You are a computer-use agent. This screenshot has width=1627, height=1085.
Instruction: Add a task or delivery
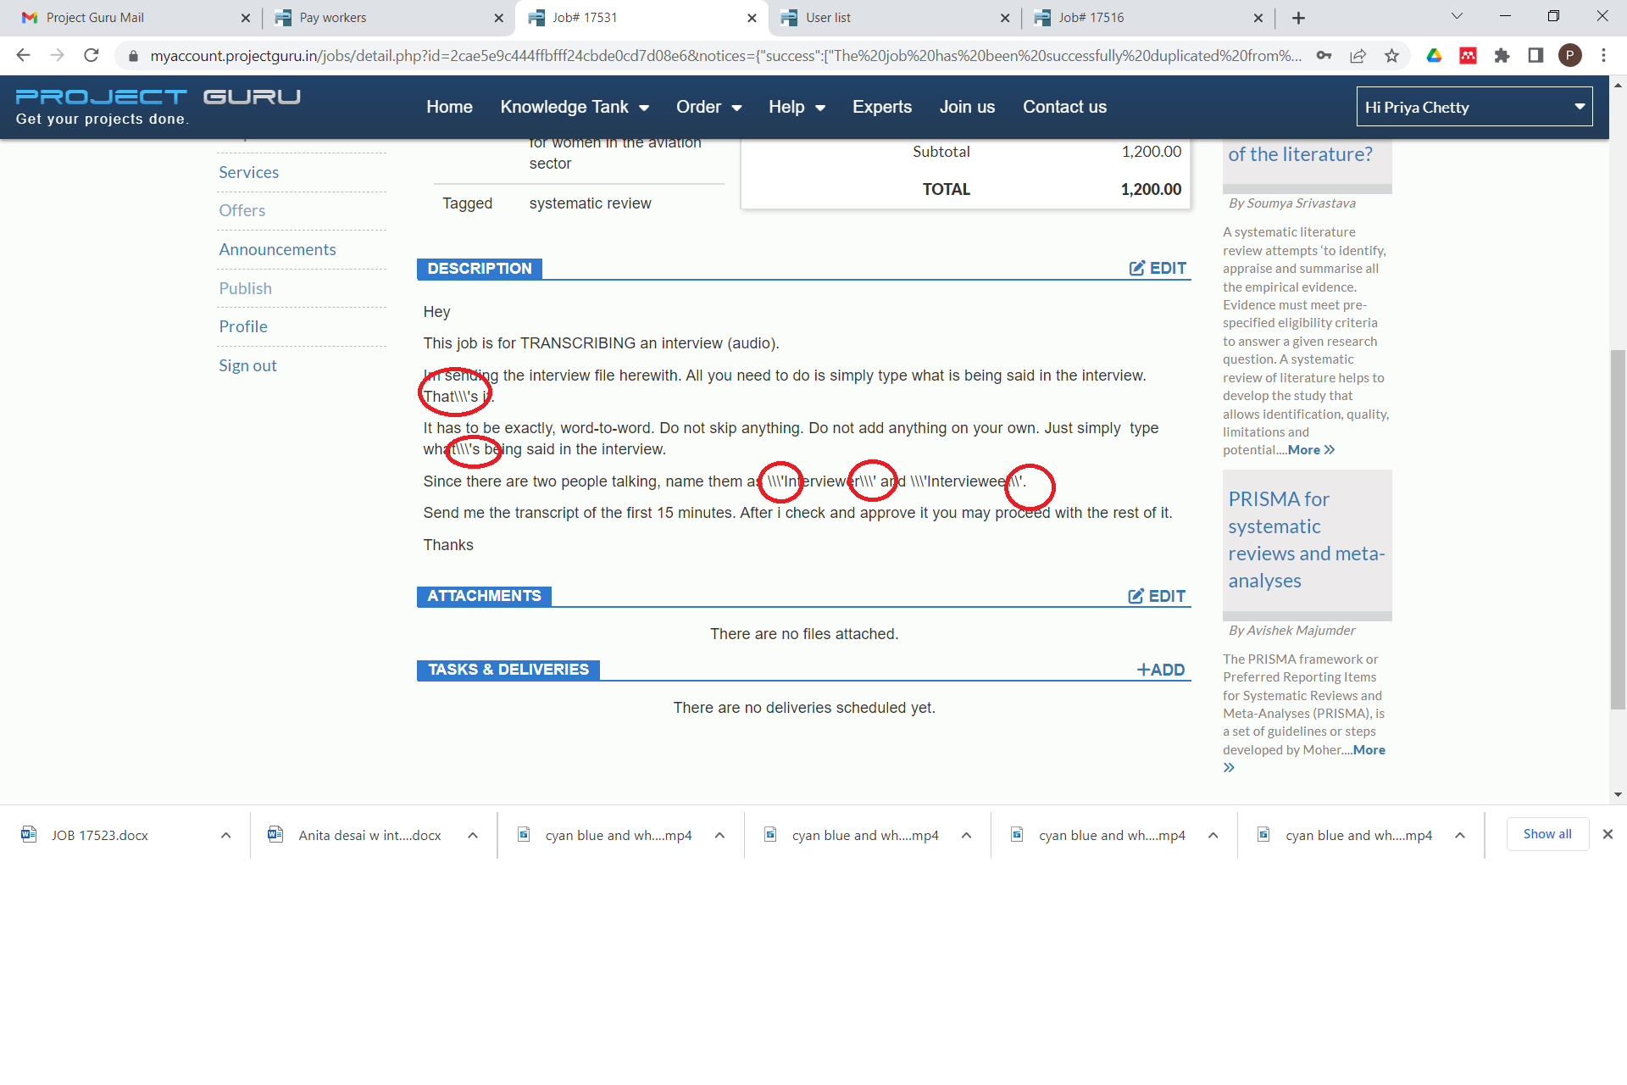(x=1160, y=670)
